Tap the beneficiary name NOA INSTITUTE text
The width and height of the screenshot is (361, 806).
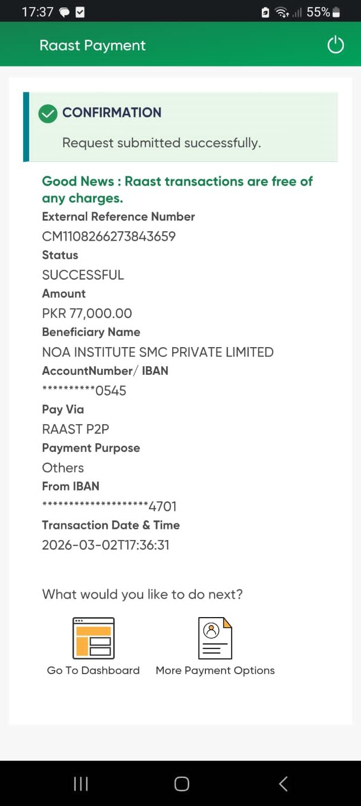(158, 352)
